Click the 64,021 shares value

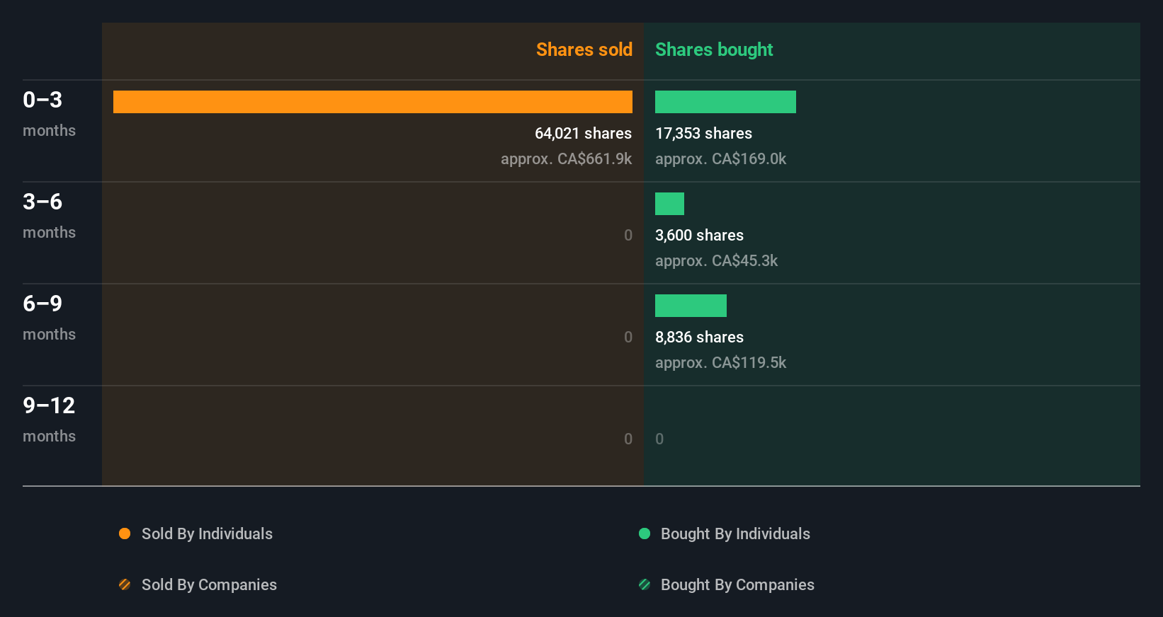[x=583, y=133]
